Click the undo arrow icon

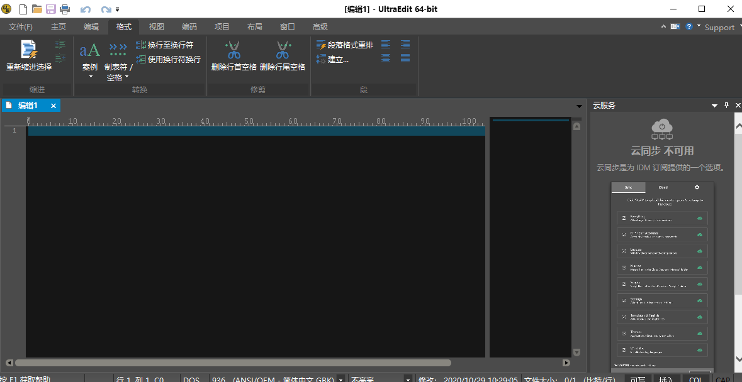(86, 9)
